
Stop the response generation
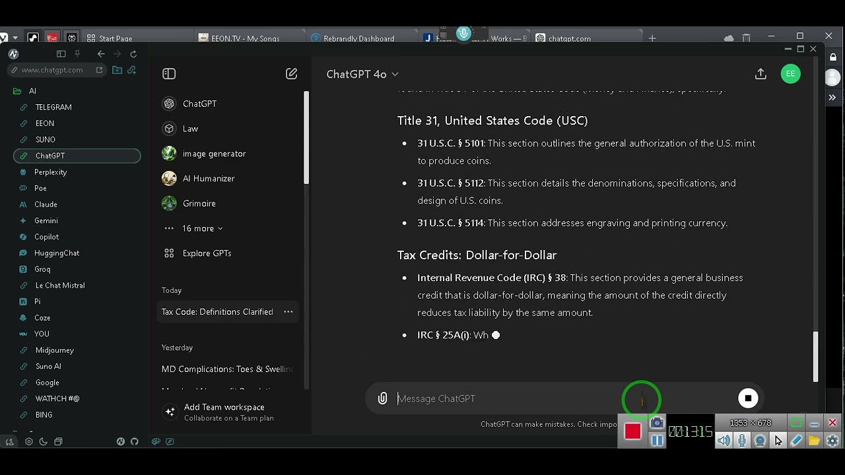(748, 398)
